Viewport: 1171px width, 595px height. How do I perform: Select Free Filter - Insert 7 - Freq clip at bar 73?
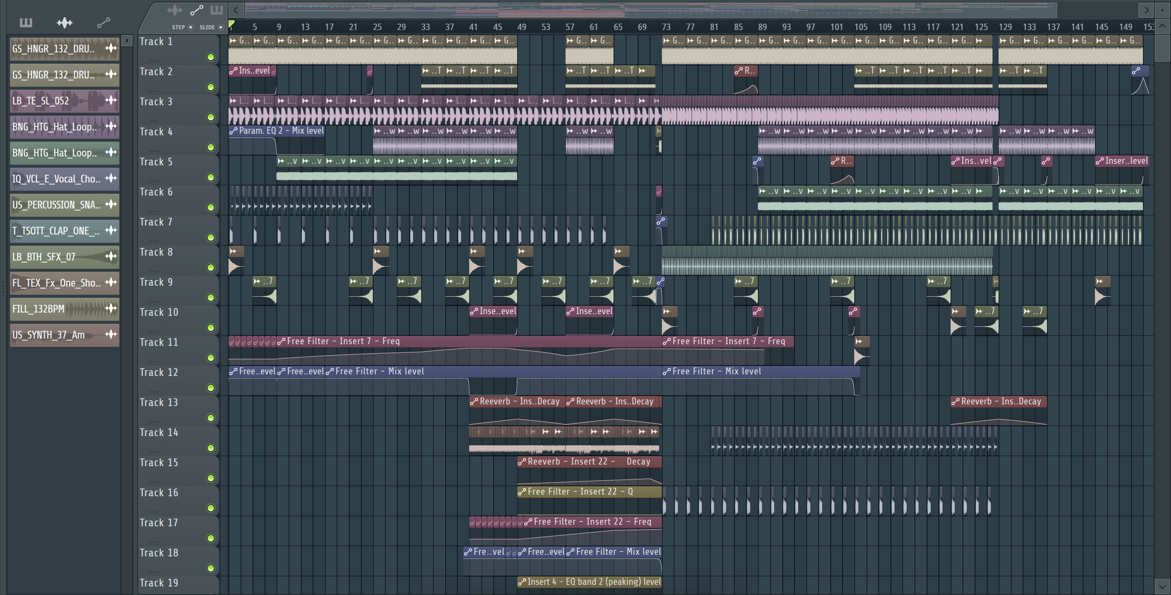pos(728,350)
